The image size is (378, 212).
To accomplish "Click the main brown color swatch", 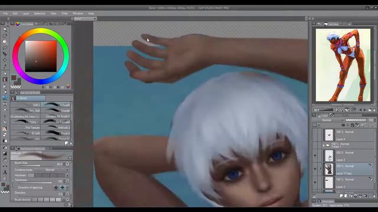I will (x=14, y=77).
